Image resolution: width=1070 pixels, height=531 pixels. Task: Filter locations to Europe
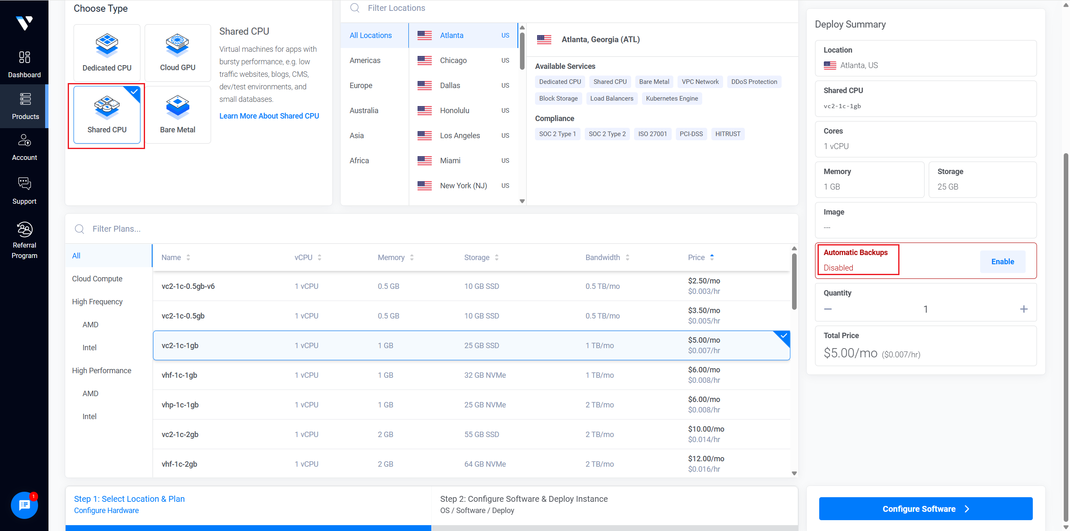[x=374, y=86]
